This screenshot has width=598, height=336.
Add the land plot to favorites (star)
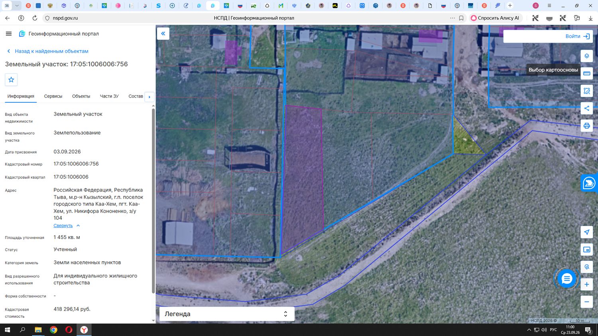[x=11, y=80]
